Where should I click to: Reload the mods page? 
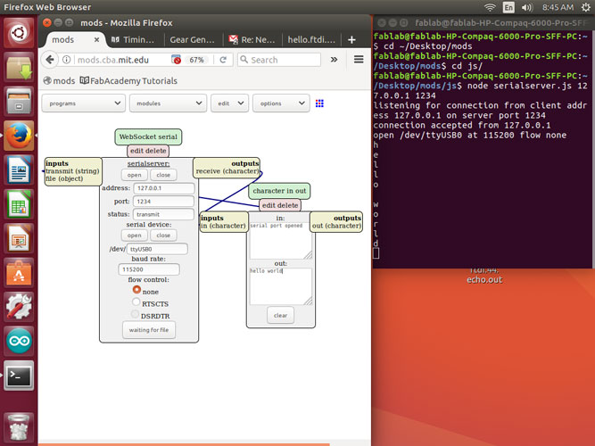[x=223, y=60]
